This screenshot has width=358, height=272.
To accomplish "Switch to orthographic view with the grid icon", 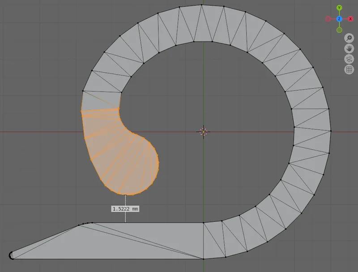I will click(349, 70).
